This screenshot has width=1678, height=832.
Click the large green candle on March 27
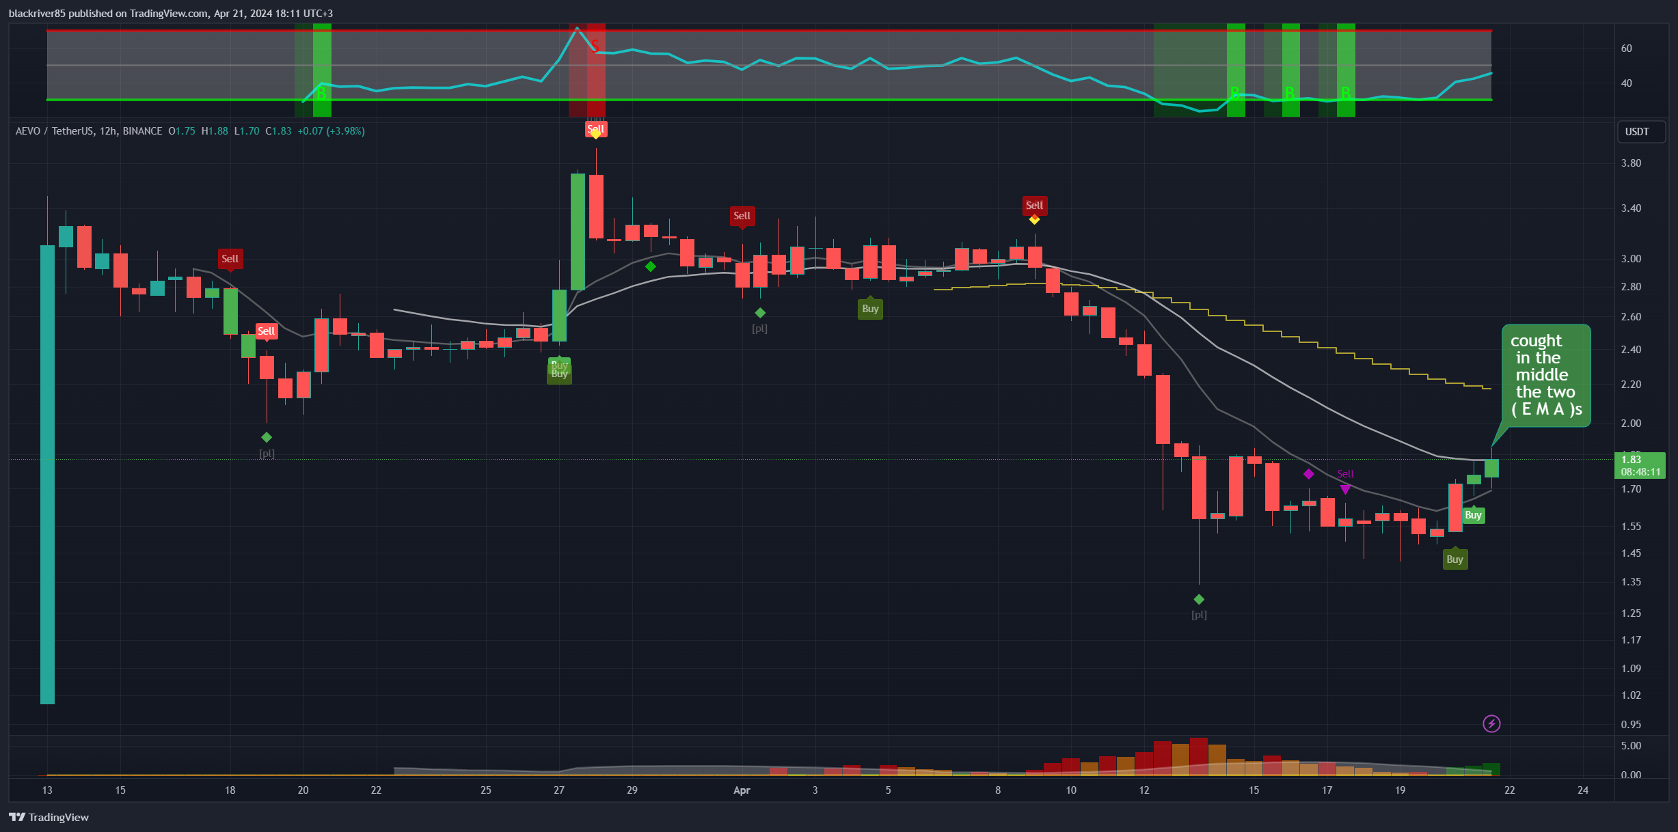578,232
